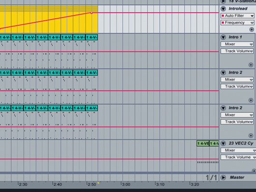Screen dimensions: 256x192
Task: Open Track Volume dropdown on 23 VEC2 Cy
Action: click(x=238, y=157)
